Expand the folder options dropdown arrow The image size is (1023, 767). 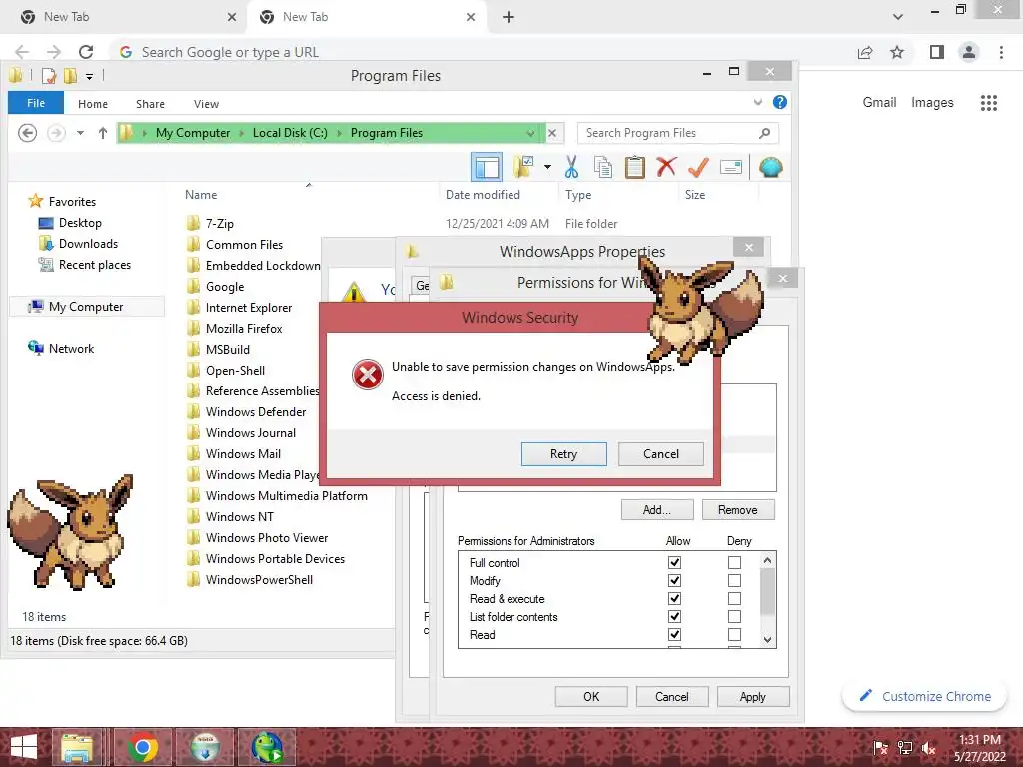click(548, 167)
